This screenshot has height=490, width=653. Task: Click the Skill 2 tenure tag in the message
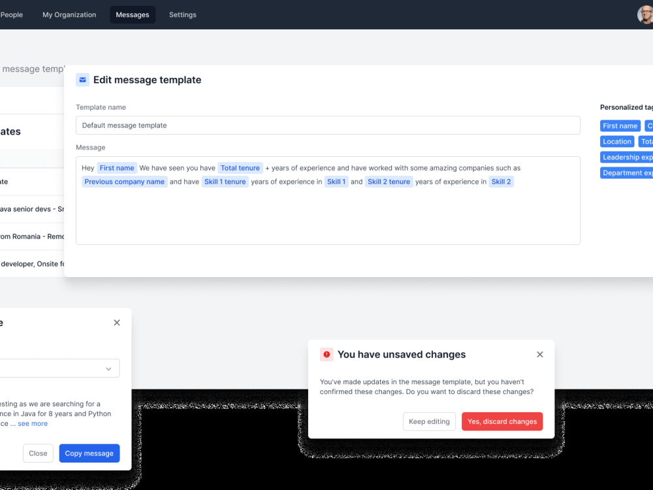pos(389,182)
